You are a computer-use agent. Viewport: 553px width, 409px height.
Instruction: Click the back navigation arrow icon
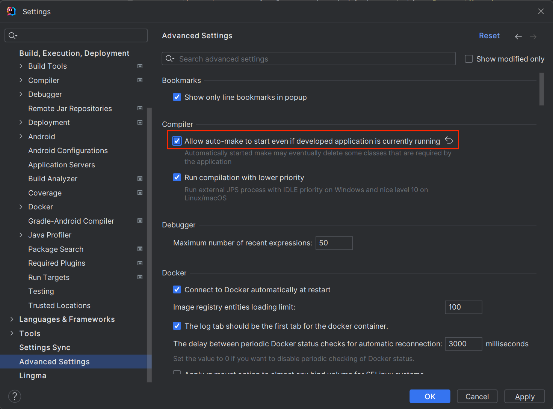tap(518, 36)
